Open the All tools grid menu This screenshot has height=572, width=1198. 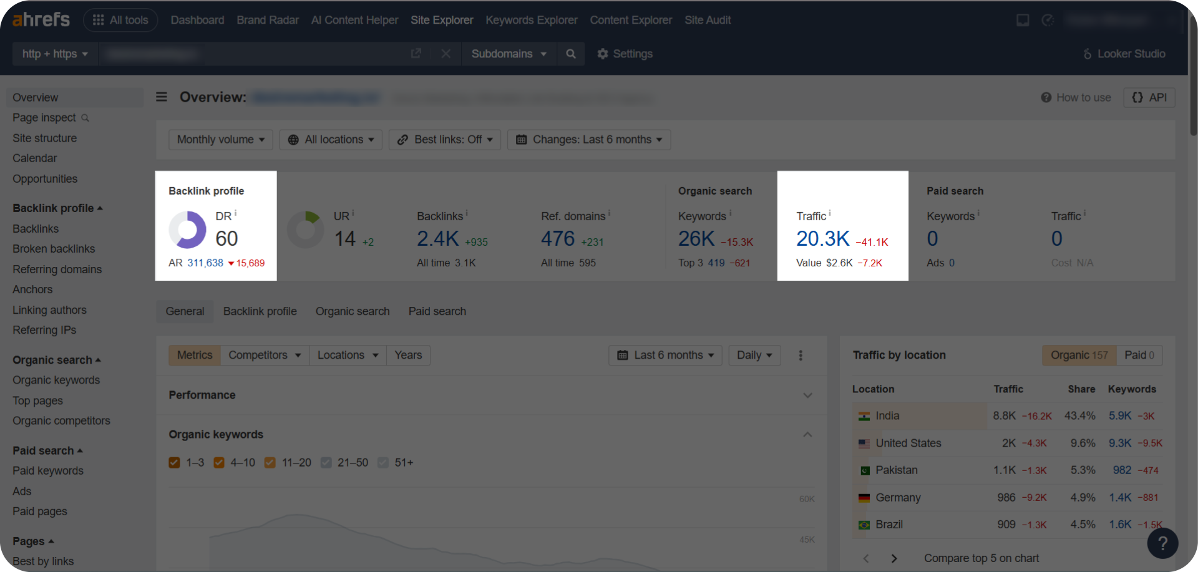pos(120,20)
